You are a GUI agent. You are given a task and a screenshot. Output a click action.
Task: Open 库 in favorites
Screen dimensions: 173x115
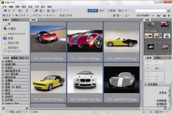tap(7, 24)
